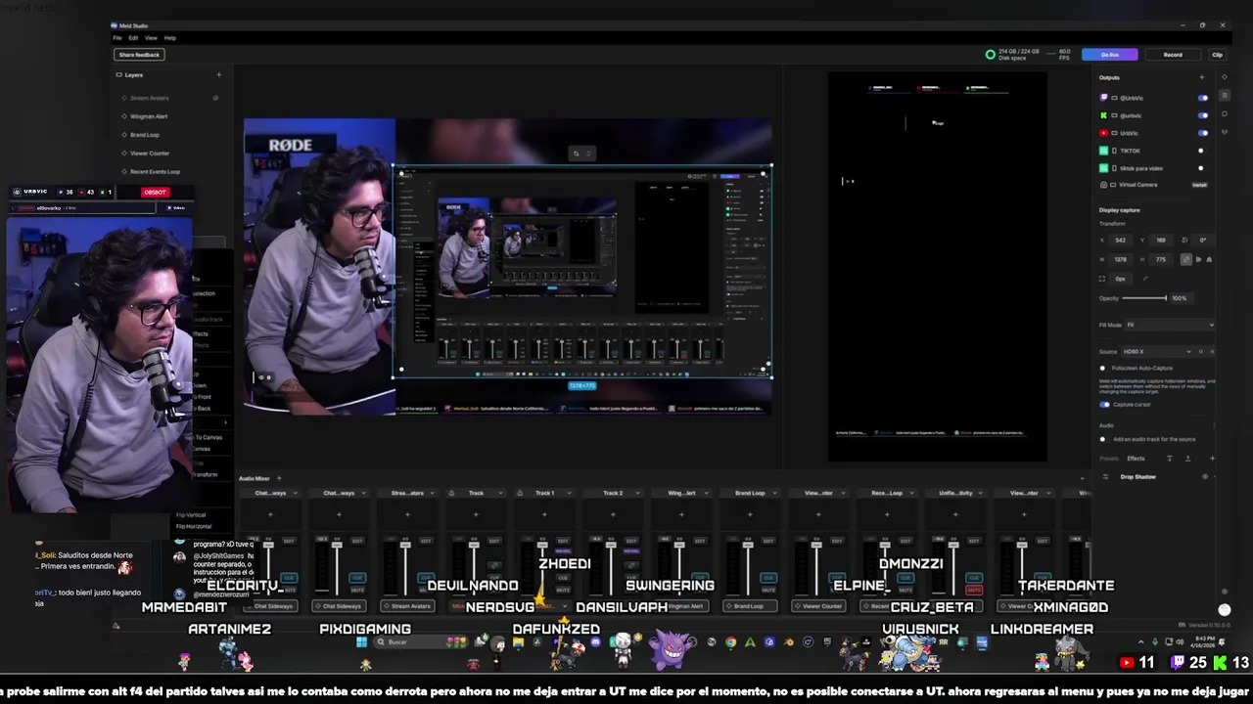Switch to the Effects tab
This screenshot has height=704, width=1253.
point(1136,458)
